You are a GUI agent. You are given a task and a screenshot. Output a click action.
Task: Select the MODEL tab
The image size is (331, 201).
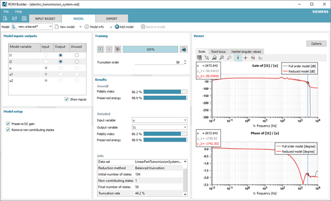point(79,19)
